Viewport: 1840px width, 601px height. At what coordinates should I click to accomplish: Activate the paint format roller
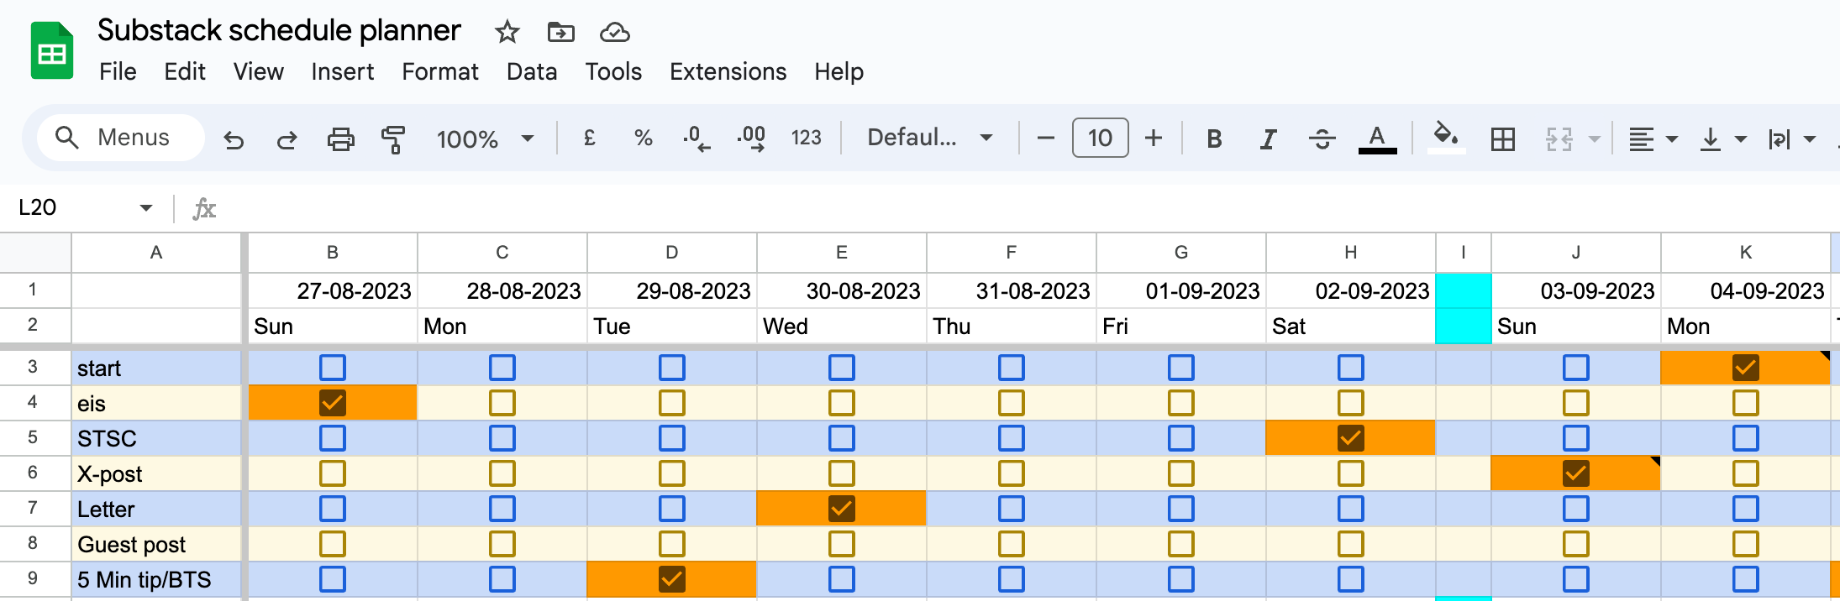pyautogui.click(x=393, y=138)
